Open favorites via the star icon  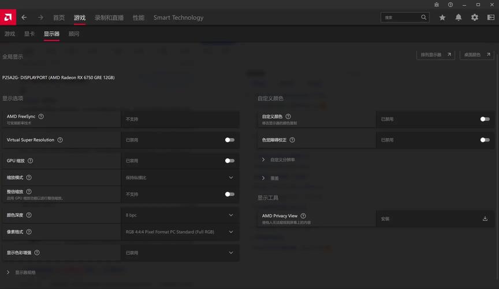click(442, 17)
